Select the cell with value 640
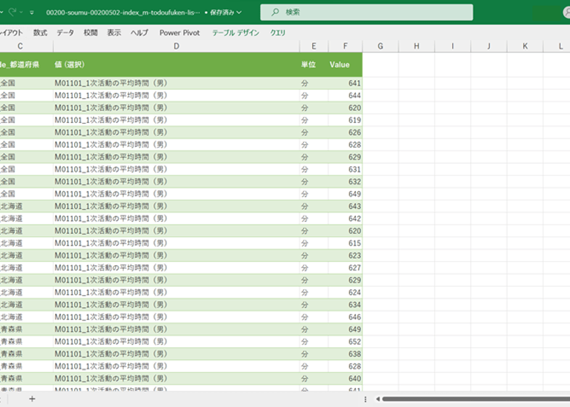 (345, 379)
